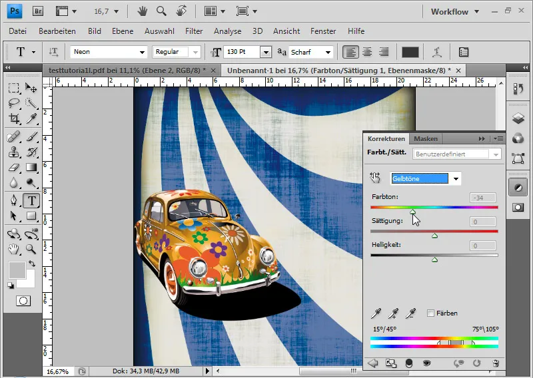This screenshot has height=378, width=533.
Task: Select the Brush tool
Action: (x=31, y=137)
